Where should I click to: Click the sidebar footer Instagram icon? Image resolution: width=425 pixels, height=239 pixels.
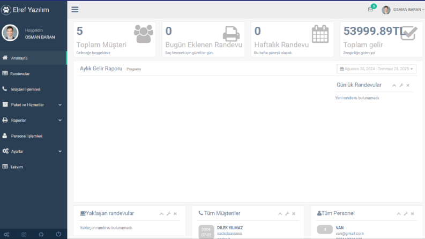pos(24,234)
